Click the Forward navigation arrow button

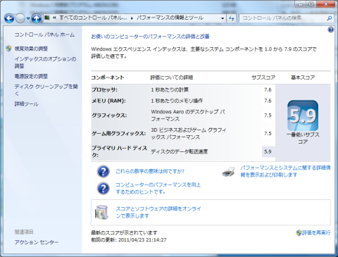point(20,18)
